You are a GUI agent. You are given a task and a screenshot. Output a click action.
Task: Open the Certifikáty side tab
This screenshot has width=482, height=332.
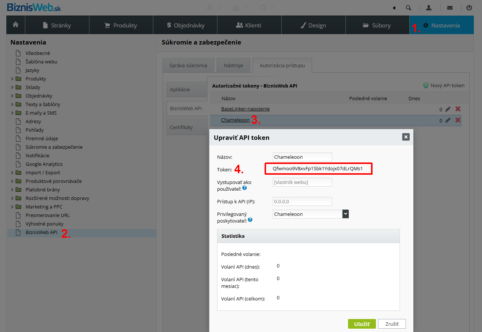pyautogui.click(x=187, y=127)
